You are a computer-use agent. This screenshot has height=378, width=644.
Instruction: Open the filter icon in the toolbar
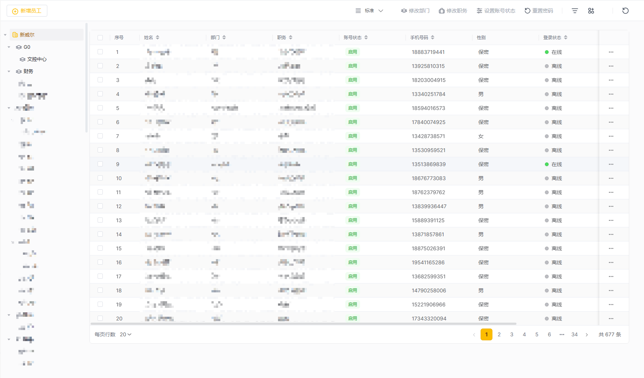(x=574, y=11)
